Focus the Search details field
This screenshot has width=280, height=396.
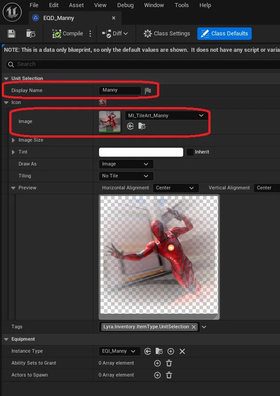click(x=142, y=65)
